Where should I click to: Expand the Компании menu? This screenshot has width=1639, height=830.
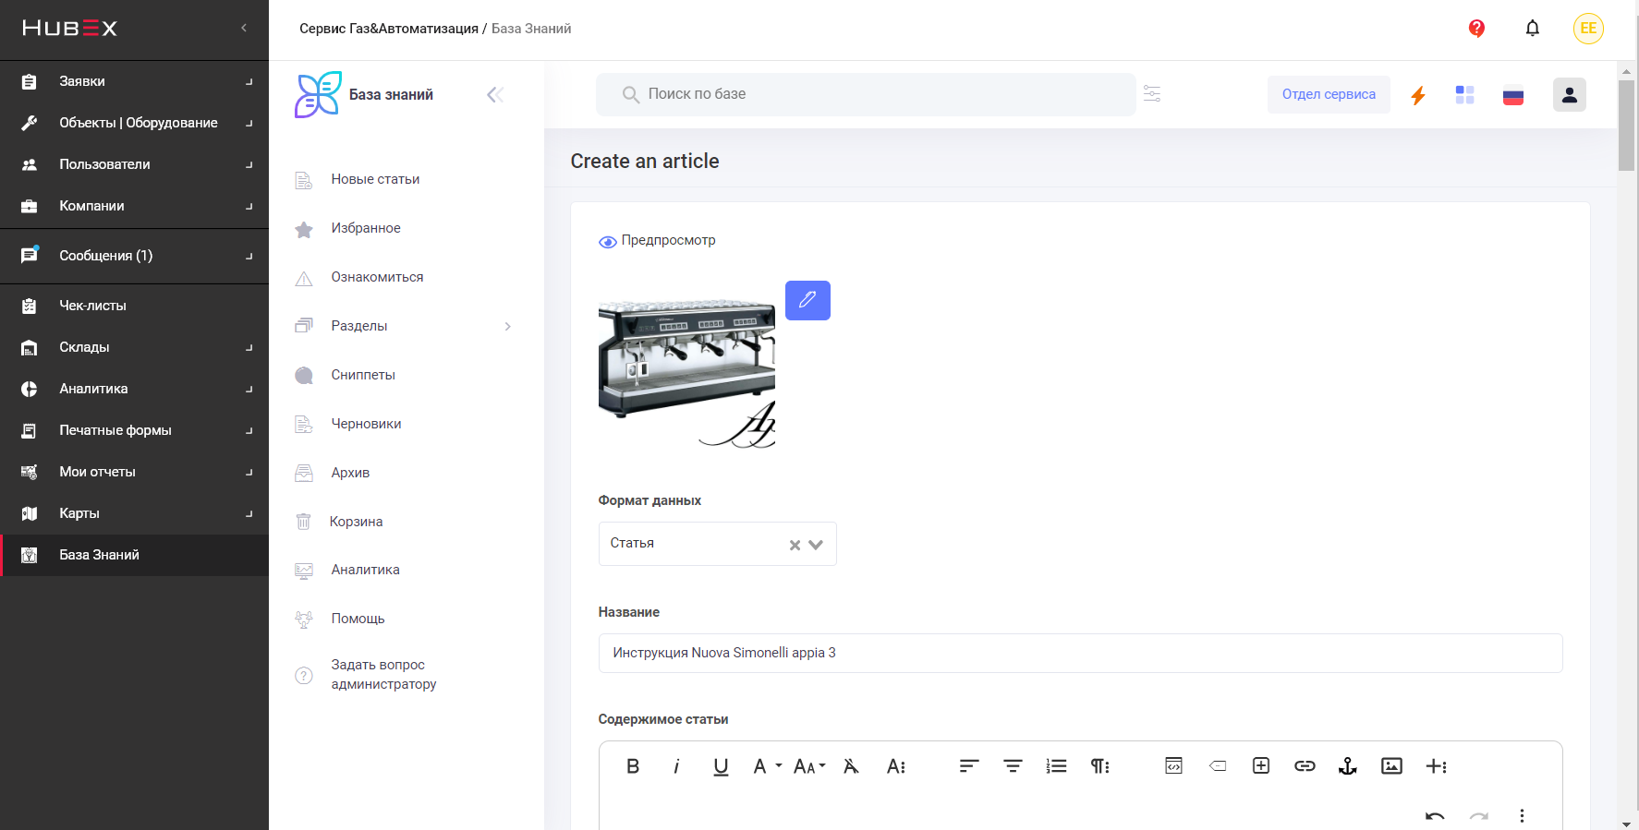point(134,206)
